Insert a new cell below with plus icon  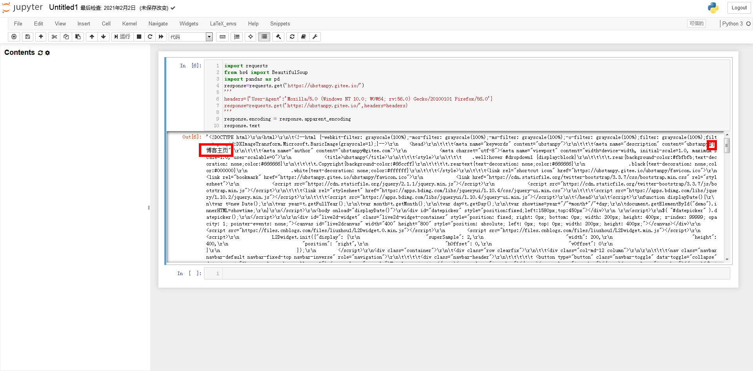41,37
